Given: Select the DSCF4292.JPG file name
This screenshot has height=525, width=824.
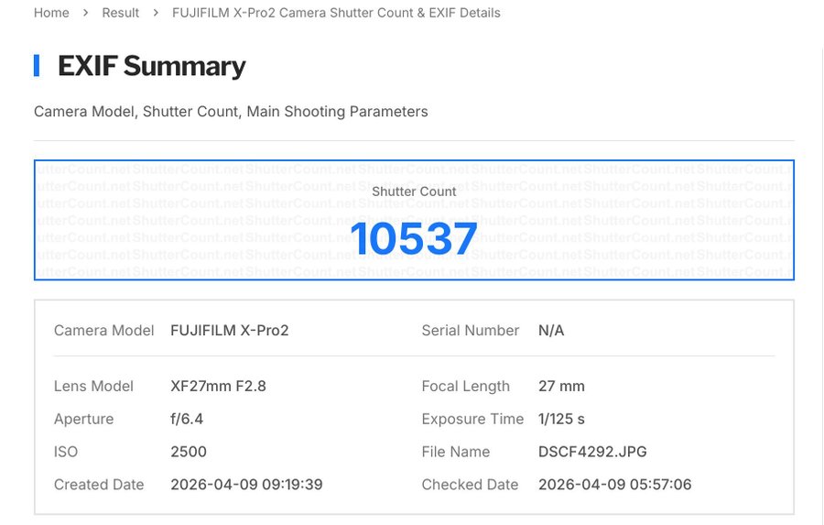Looking at the screenshot, I should pyautogui.click(x=592, y=452).
